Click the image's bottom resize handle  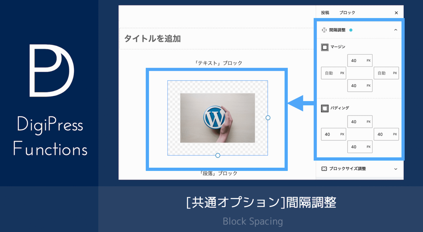(218, 155)
